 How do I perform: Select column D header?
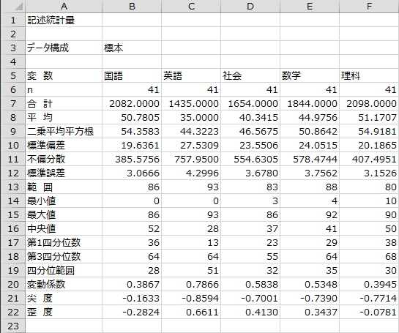click(x=250, y=6)
